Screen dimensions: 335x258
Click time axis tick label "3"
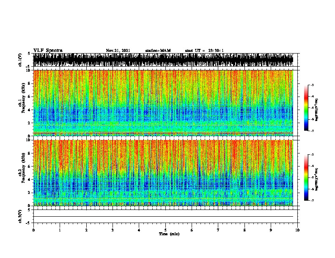coord(113,230)
